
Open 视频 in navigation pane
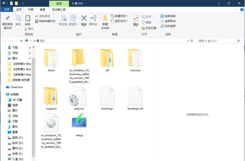click(x=13, y=105)
